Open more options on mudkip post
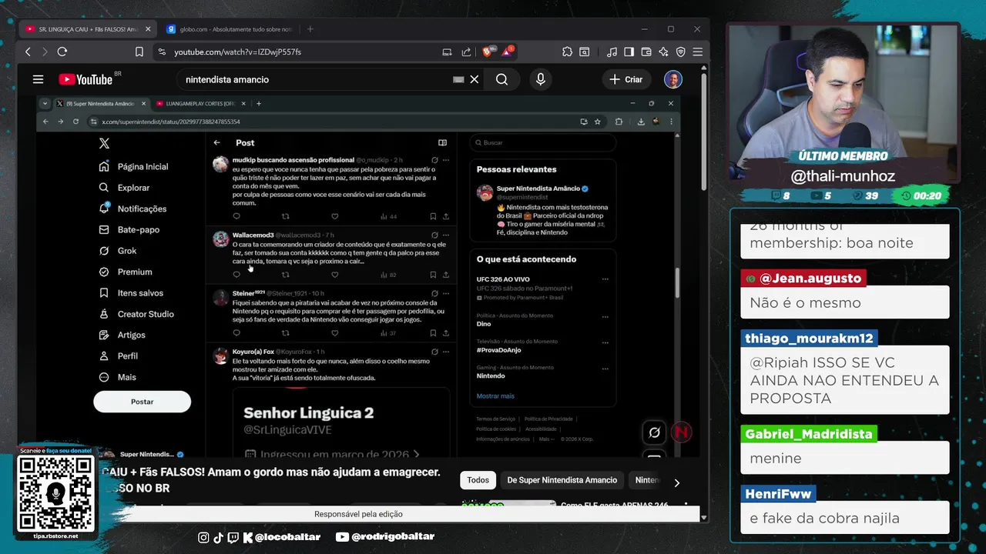The width and height of the screenshot is (986, 554). pos(445,160)
